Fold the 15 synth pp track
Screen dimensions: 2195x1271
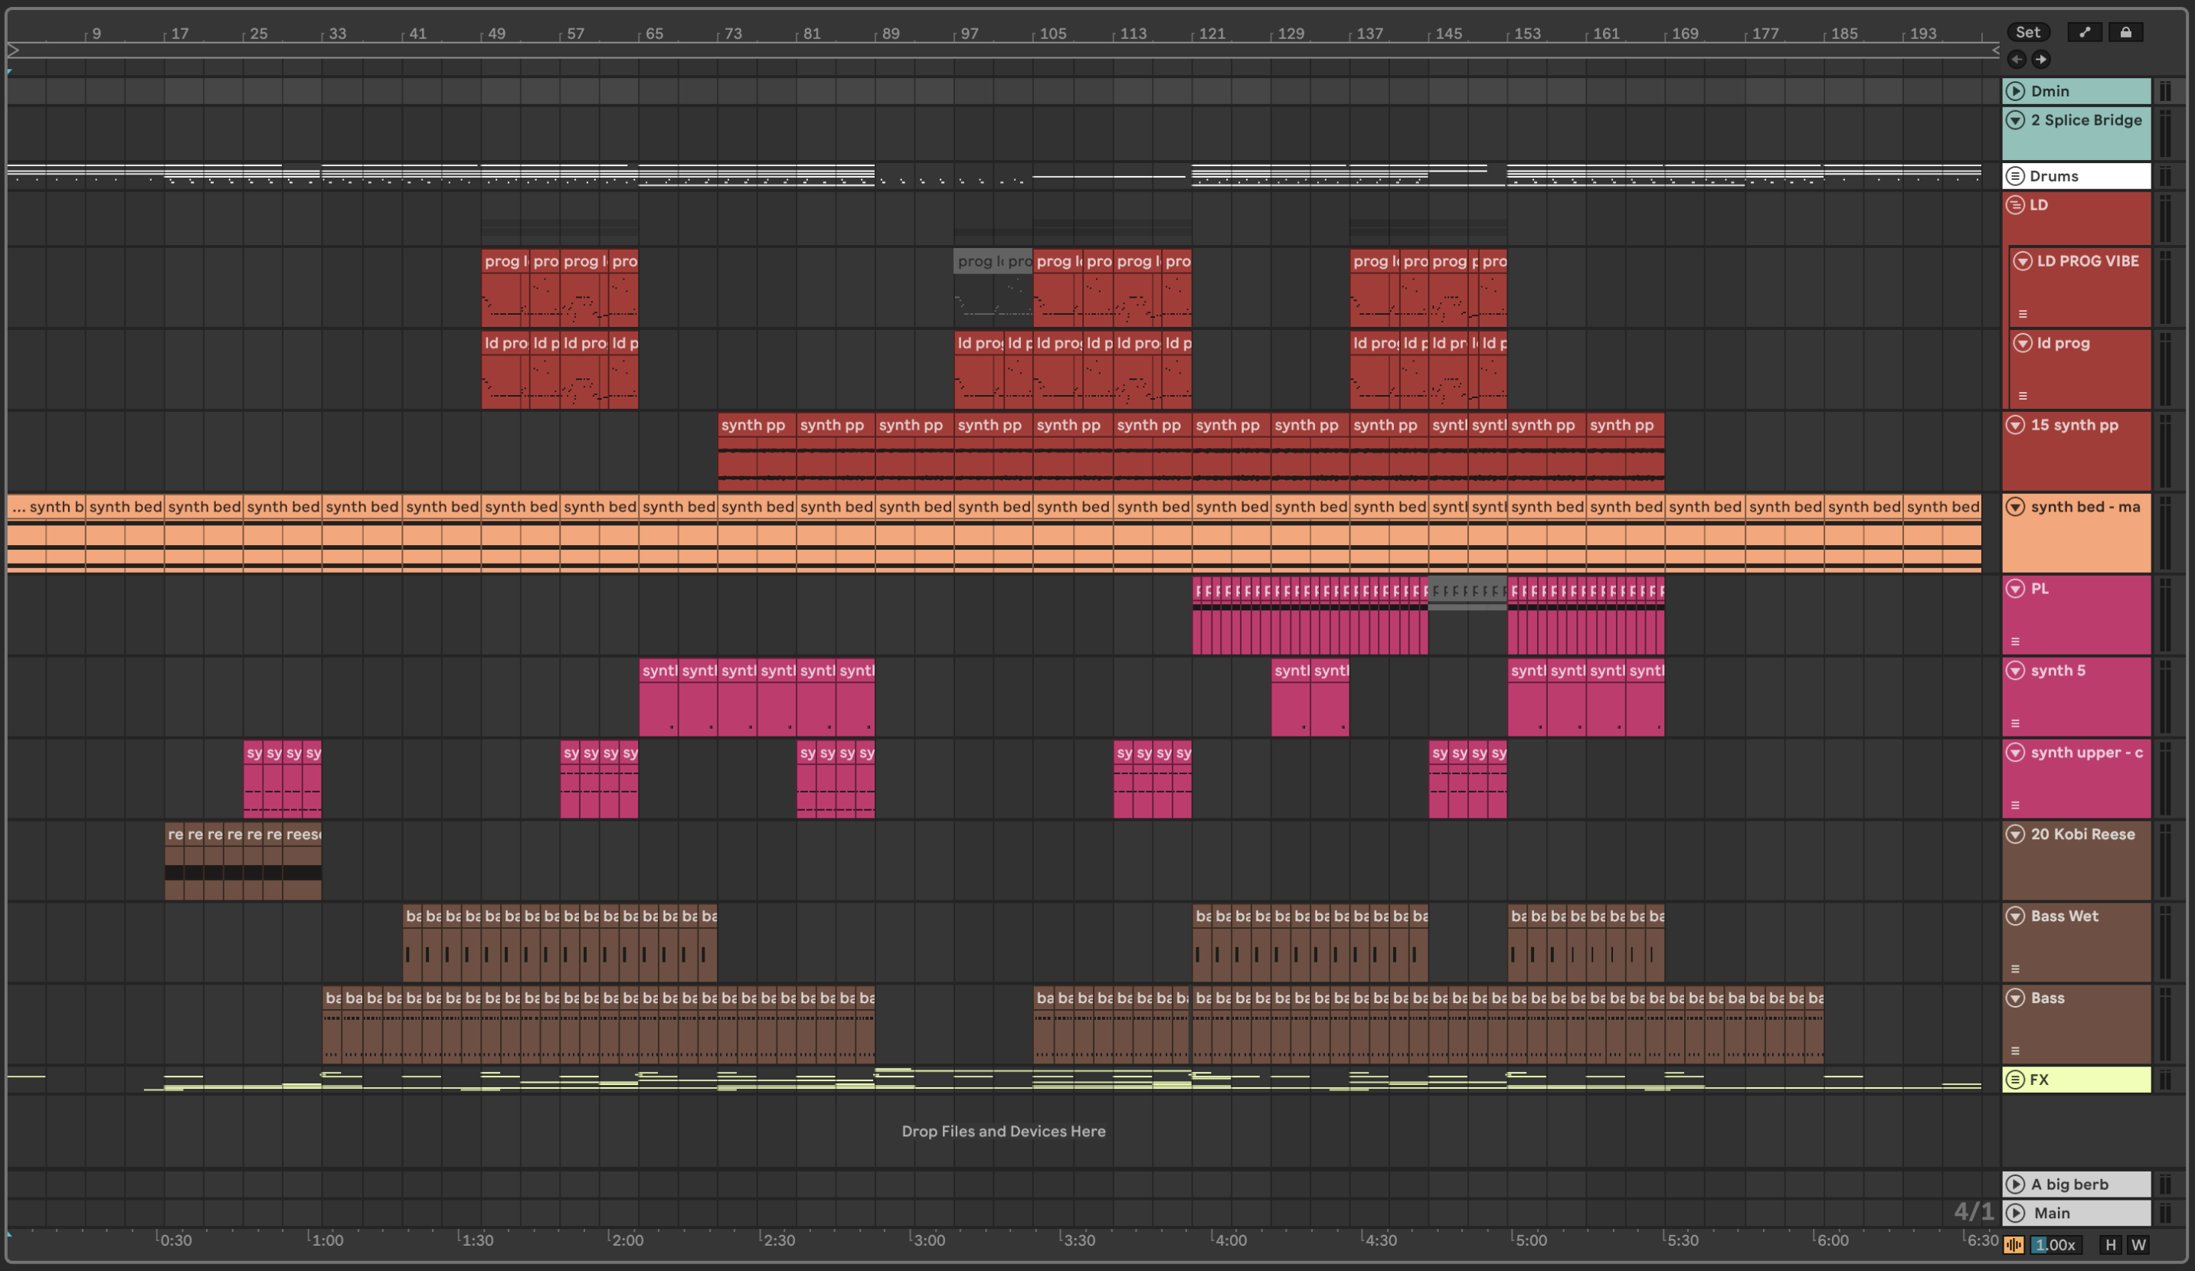click(x=2015, y=425)
